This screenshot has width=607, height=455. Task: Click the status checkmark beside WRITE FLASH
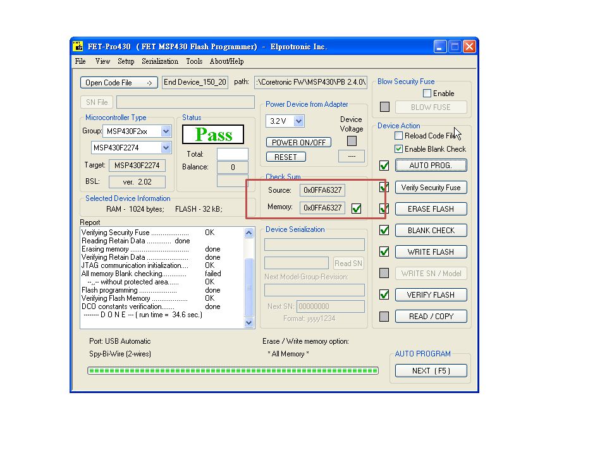coord(384,252)
